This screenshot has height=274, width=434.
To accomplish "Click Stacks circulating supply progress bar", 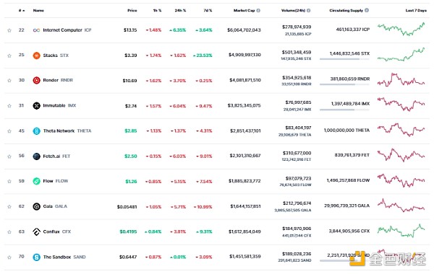I will 344,59.
